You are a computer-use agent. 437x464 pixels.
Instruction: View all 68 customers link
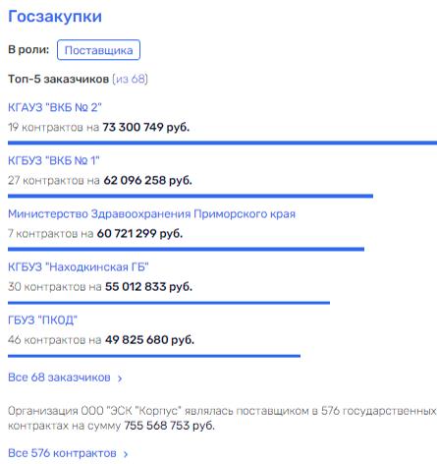(59, 377)
